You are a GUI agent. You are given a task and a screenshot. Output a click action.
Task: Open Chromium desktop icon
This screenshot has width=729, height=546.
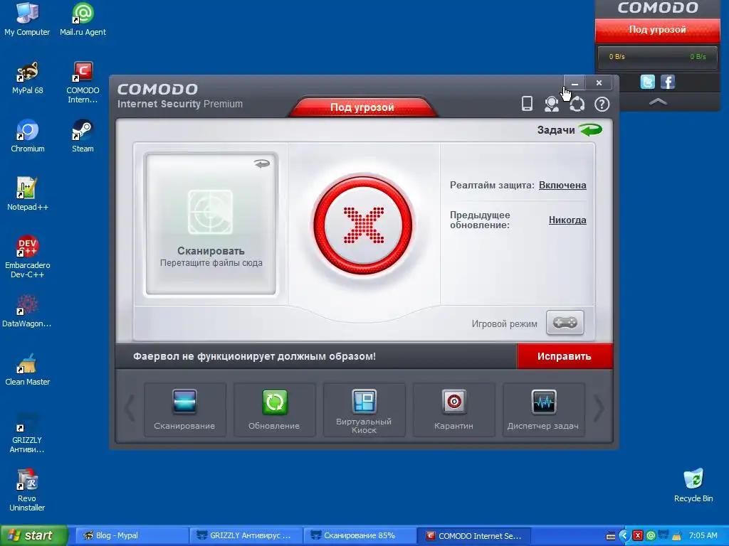point(28,136)
